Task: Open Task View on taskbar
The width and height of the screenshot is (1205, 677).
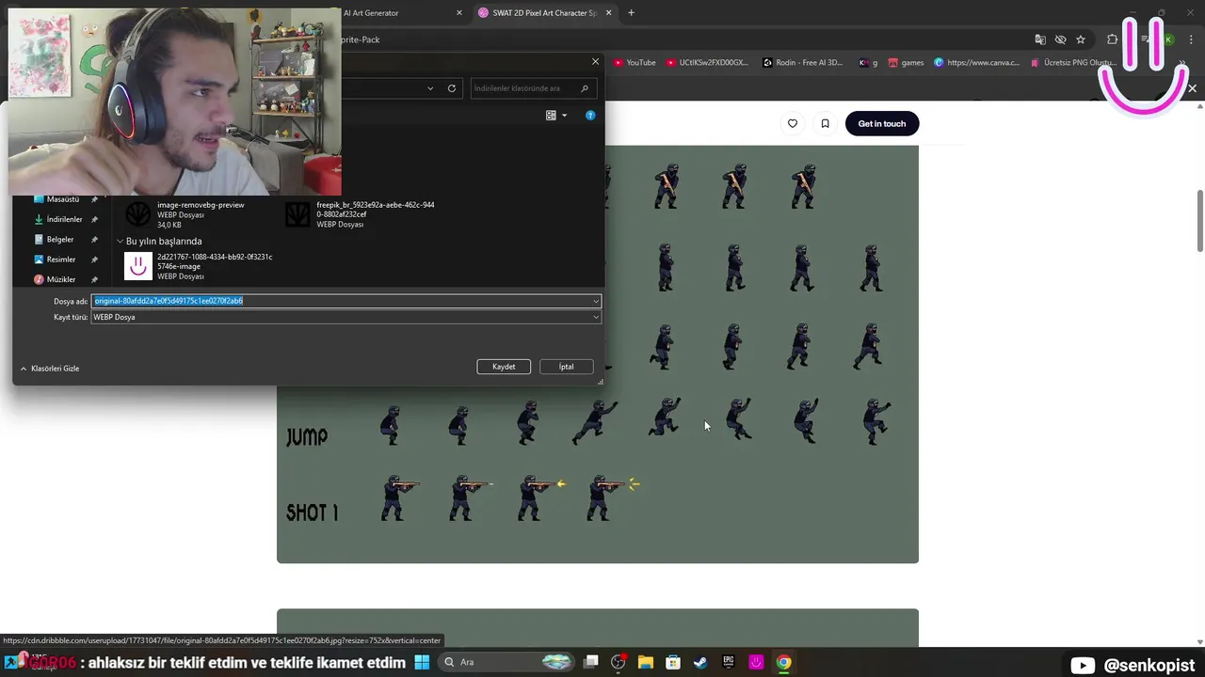Action: [x=591, y=662]
